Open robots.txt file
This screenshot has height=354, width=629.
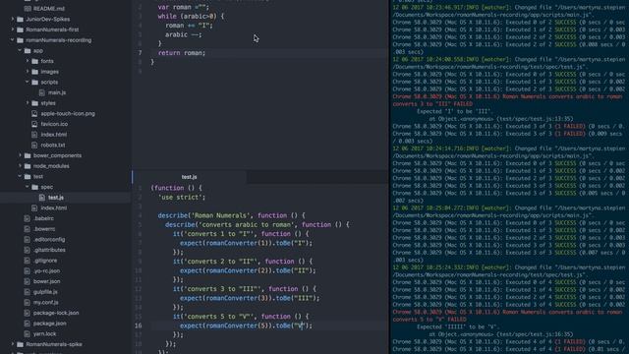(53, 145)
